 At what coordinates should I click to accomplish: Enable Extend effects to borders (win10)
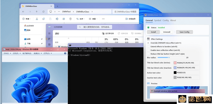(148, 47)
